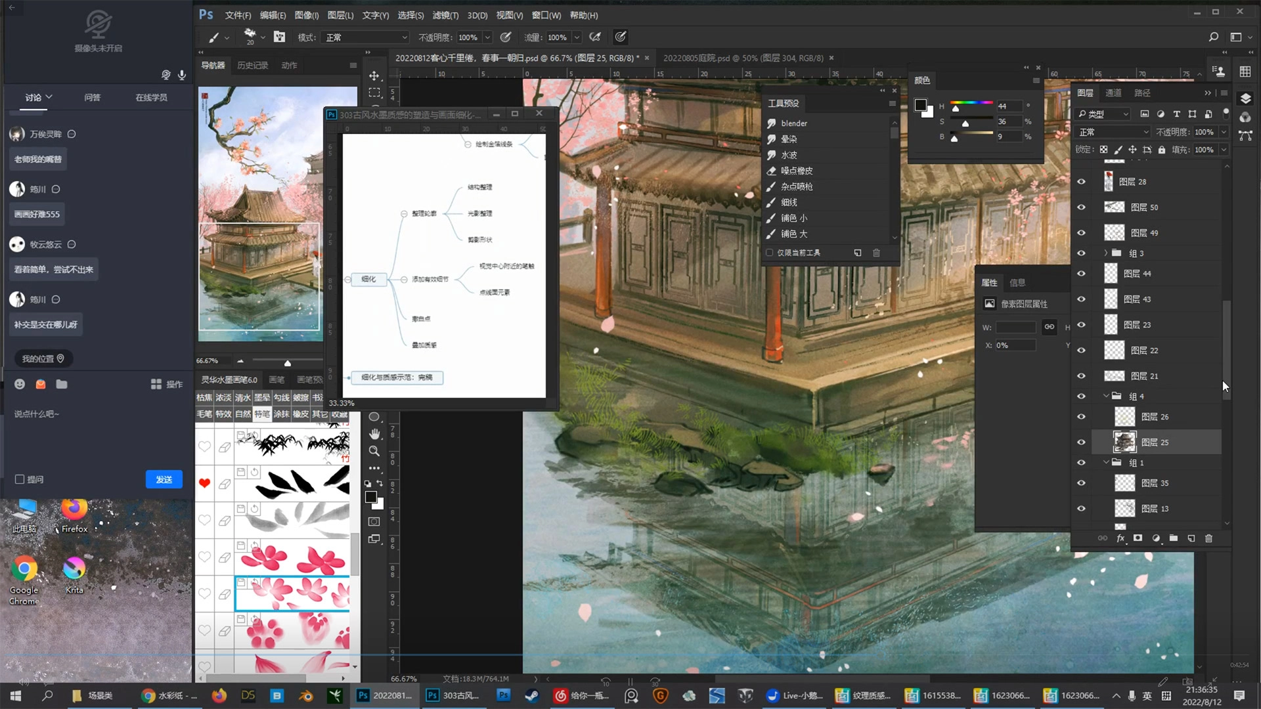Select the blender tool preset
The image size is (1261, 709).
coord(793,123)
